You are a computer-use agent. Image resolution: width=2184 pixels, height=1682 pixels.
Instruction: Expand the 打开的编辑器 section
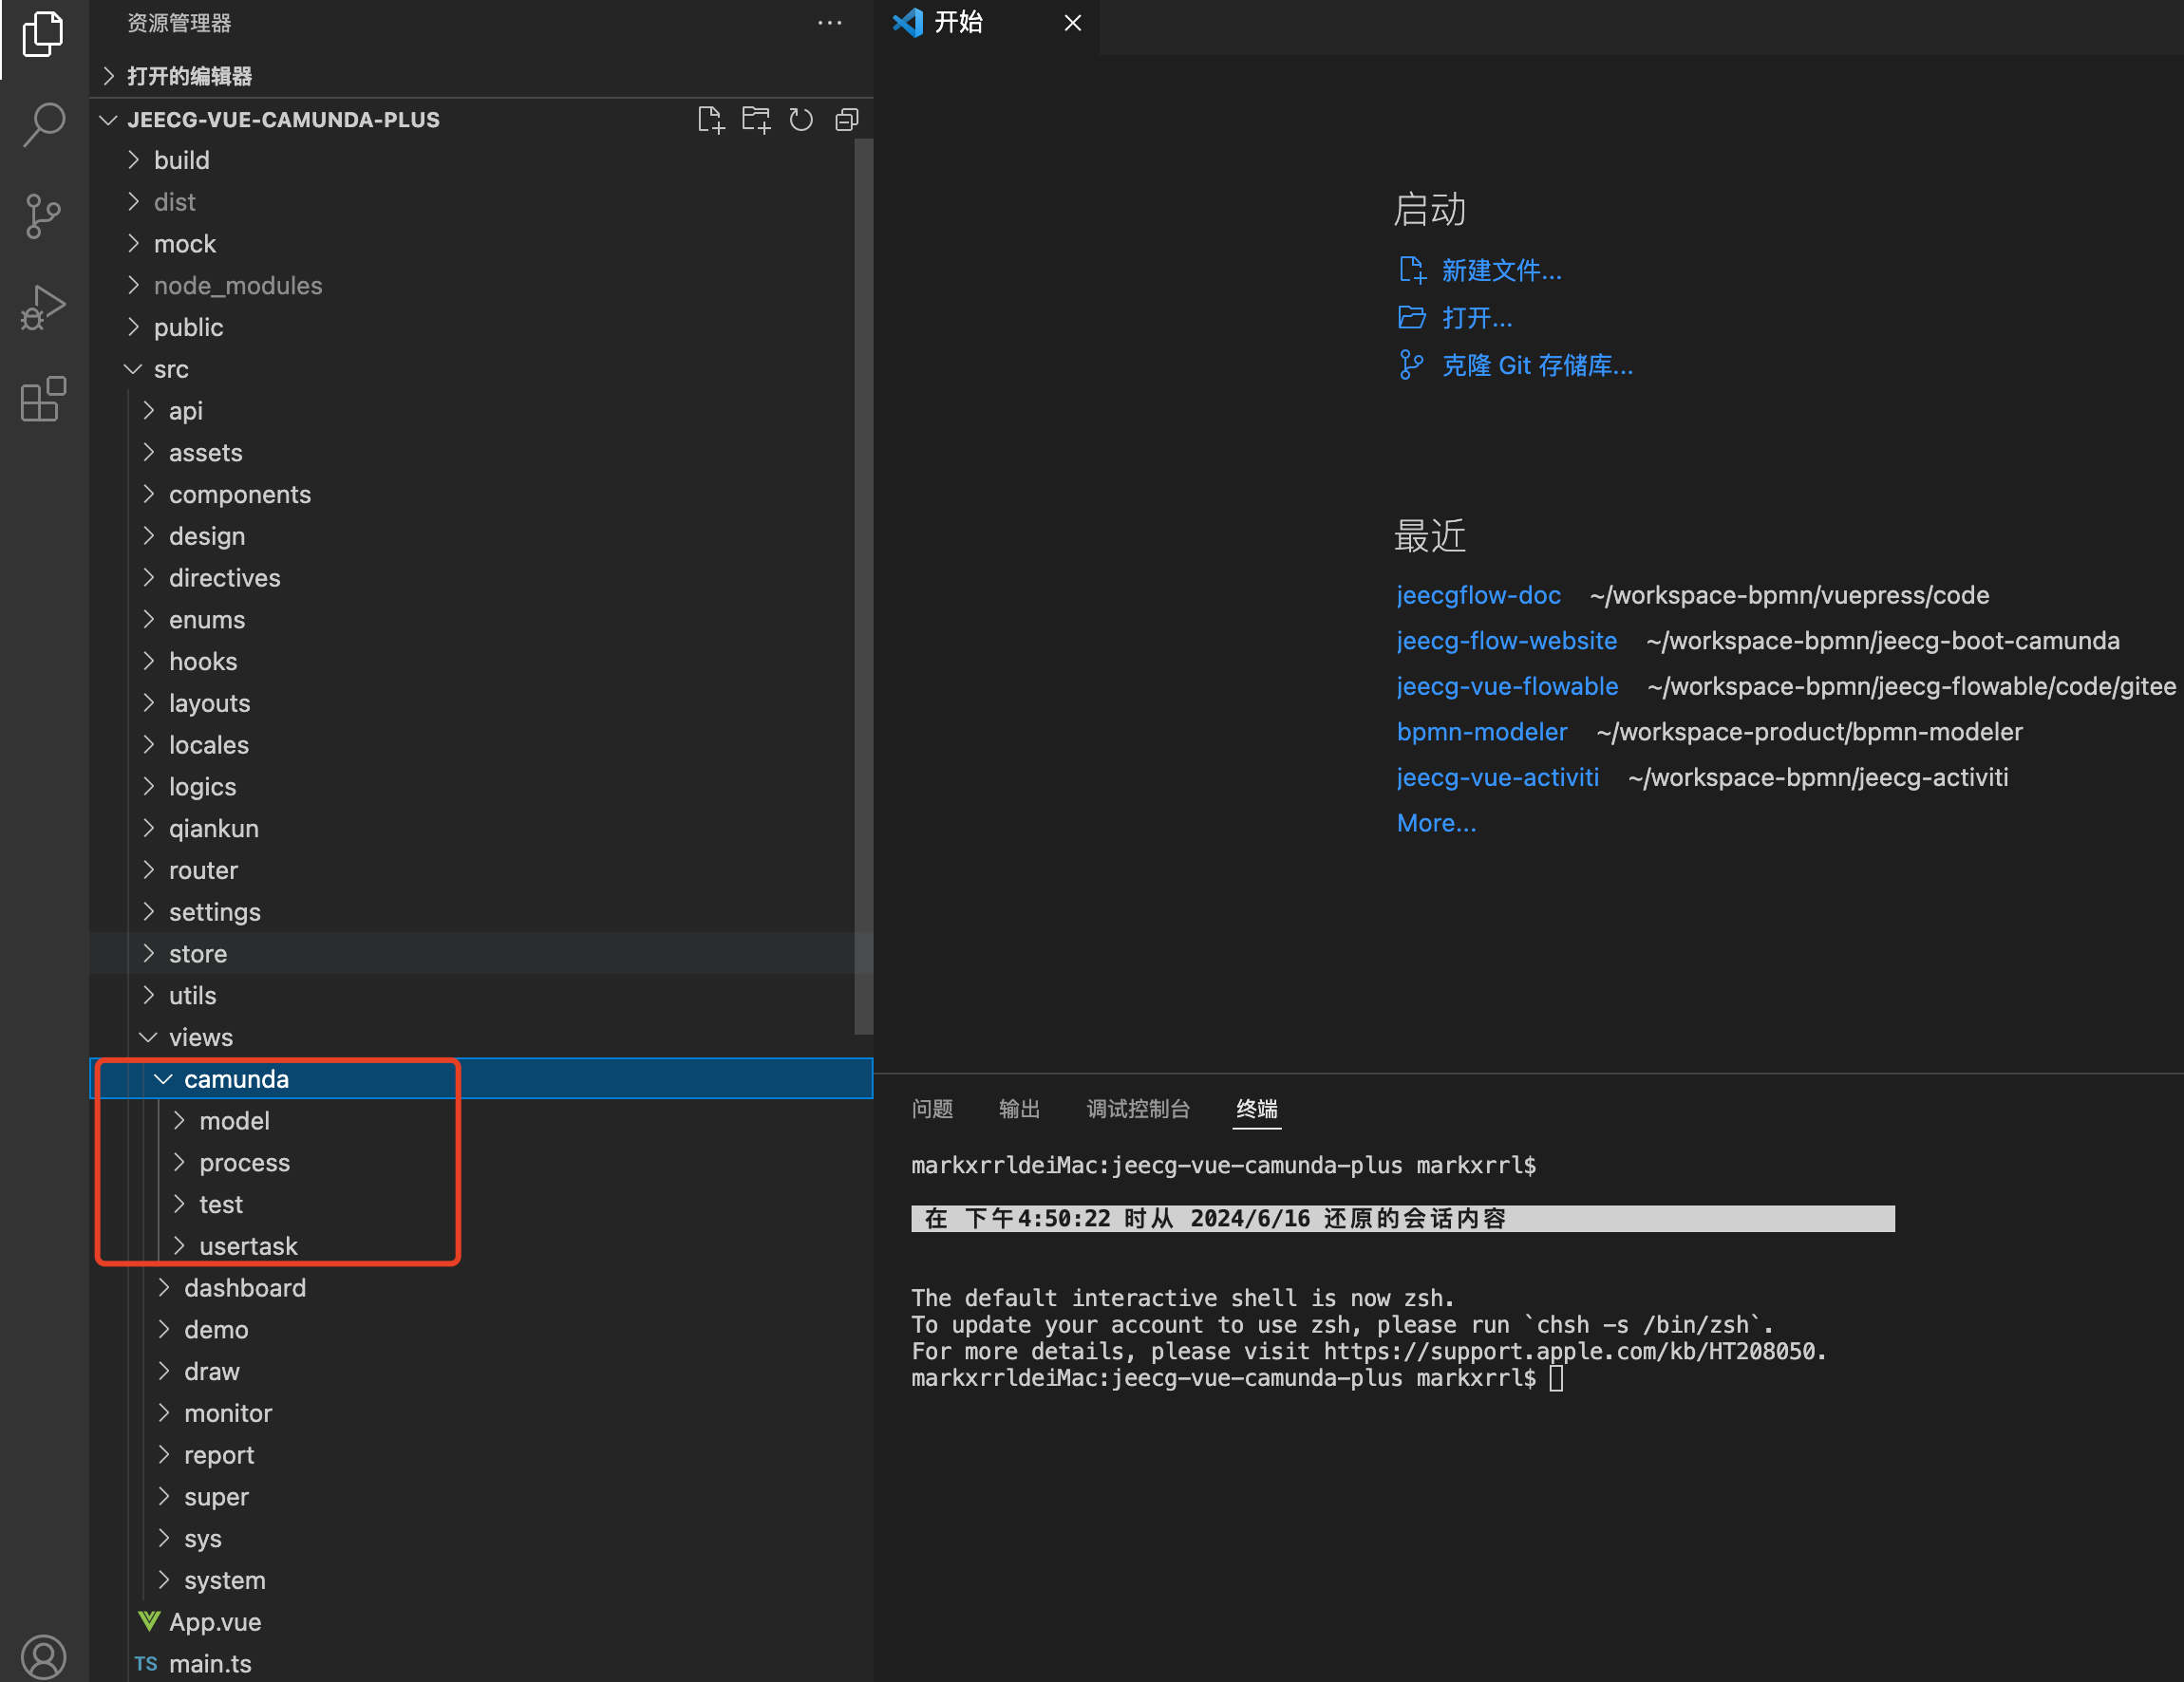[481, 76]
